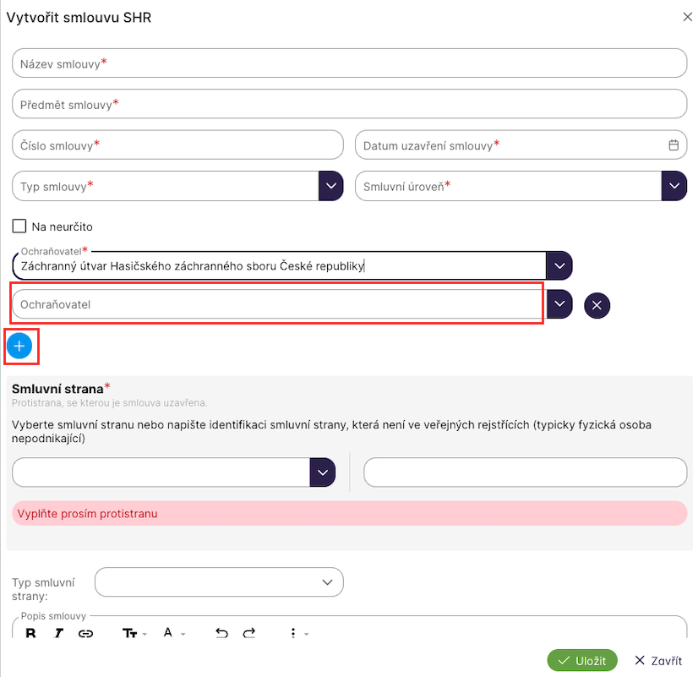The height and width of the screenshot is (677, 698).
Task: Undo last edit in description editor
Action: click(221, 633)
